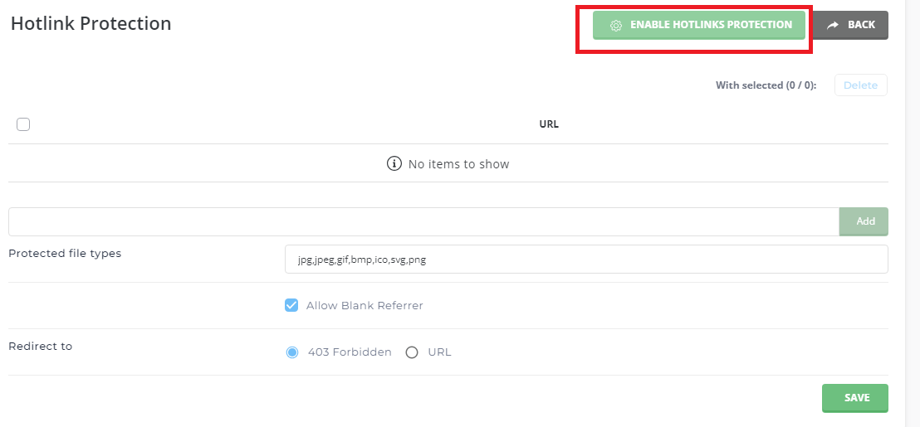920x427 pixels.
Task: Go back using the BACK button label
Action: (x=861, y=25)
